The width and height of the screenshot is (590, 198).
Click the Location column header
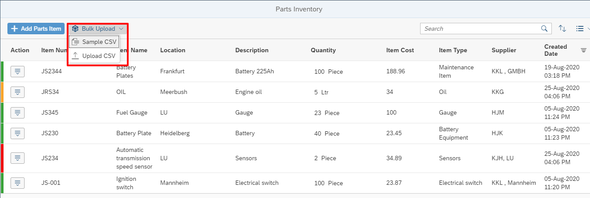(173, 50)
